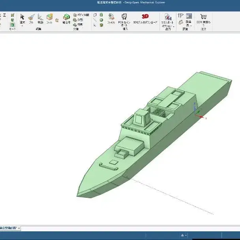Click the shell box icon under the sphere
The height and width of the screenshot is (240, 240).
tap(101, 25)
